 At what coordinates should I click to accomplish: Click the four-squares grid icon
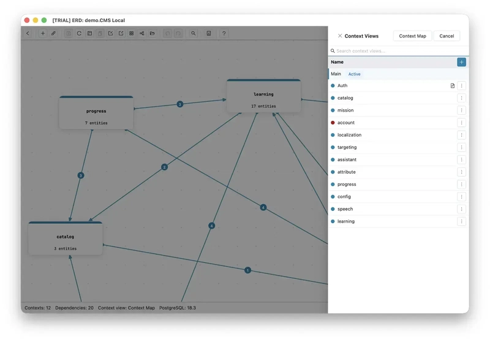tap(132, 33)
